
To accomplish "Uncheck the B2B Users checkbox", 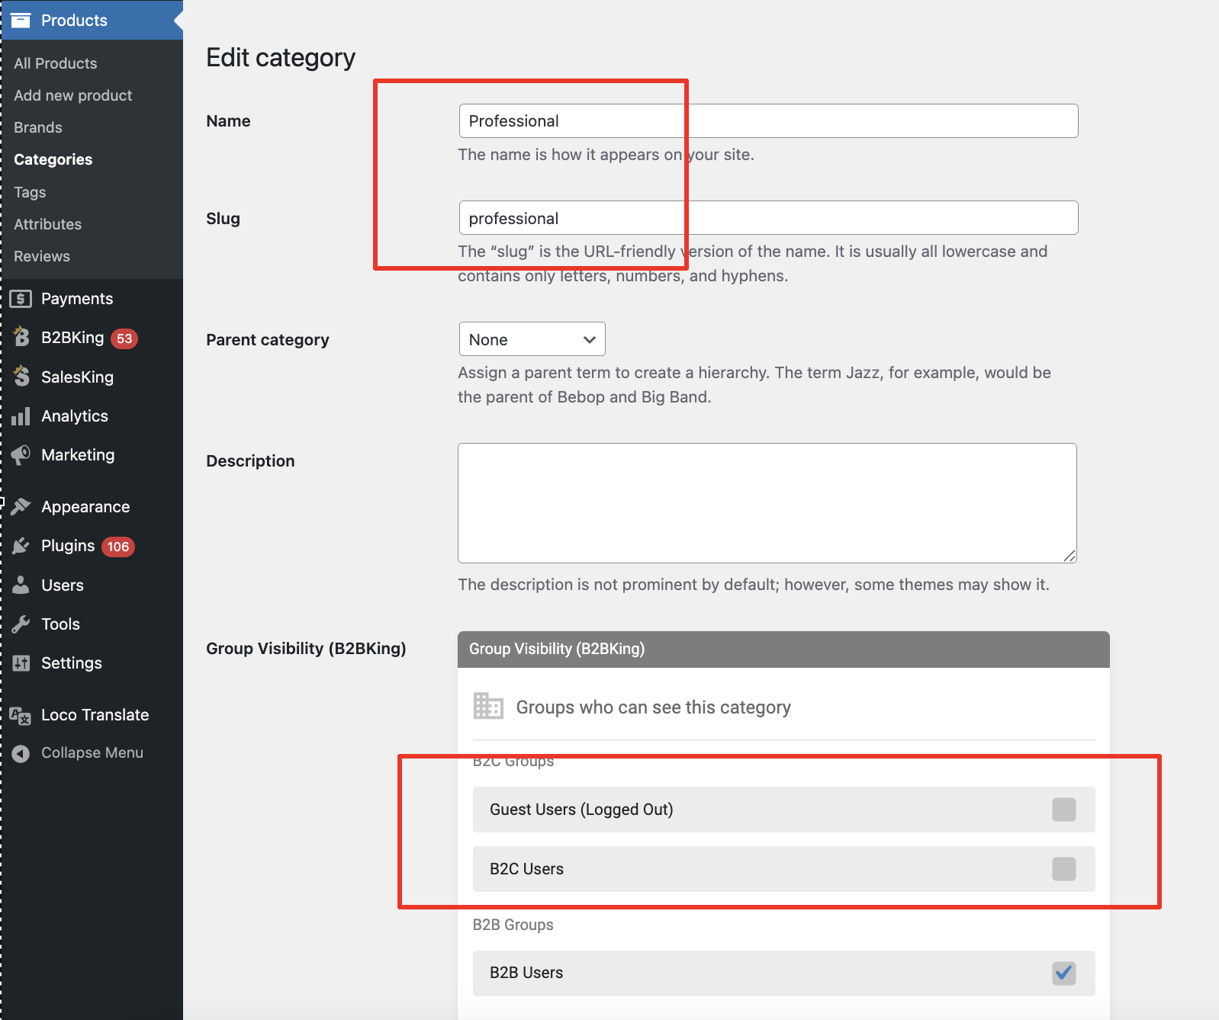I will pos(1063,973).
